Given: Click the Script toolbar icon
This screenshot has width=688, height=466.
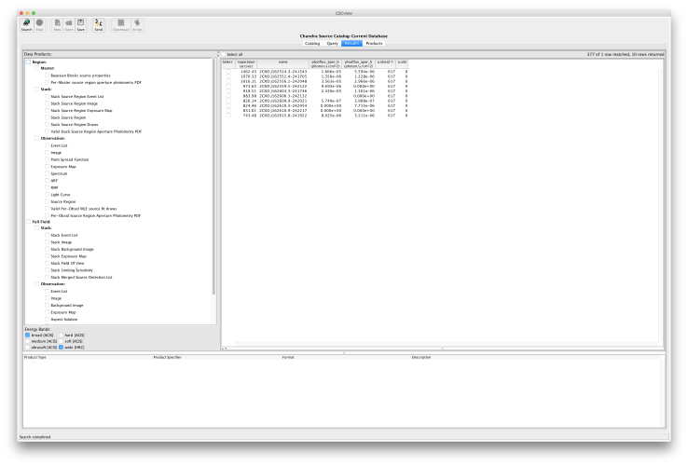Looking at the screenshot, I should [138, 23].
